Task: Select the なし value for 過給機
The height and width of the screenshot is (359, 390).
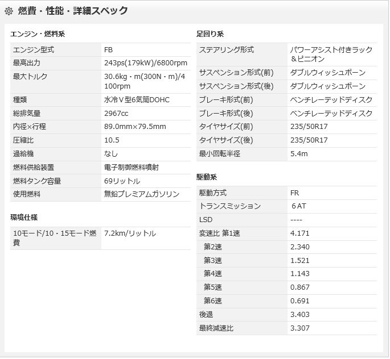Action: tap(111, 154)
